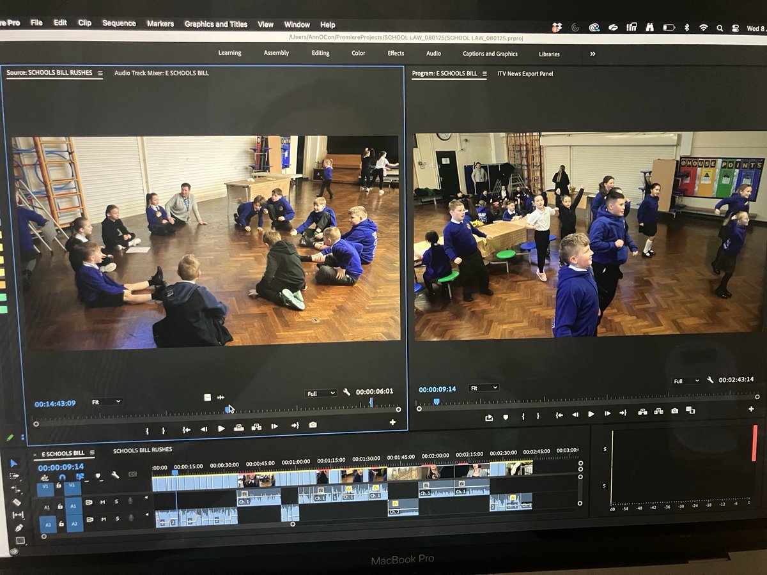Open Source SCHOOLS BILL RUSHES panel menu
Viewport: 767px width, 575px height.
coord(100,73)
